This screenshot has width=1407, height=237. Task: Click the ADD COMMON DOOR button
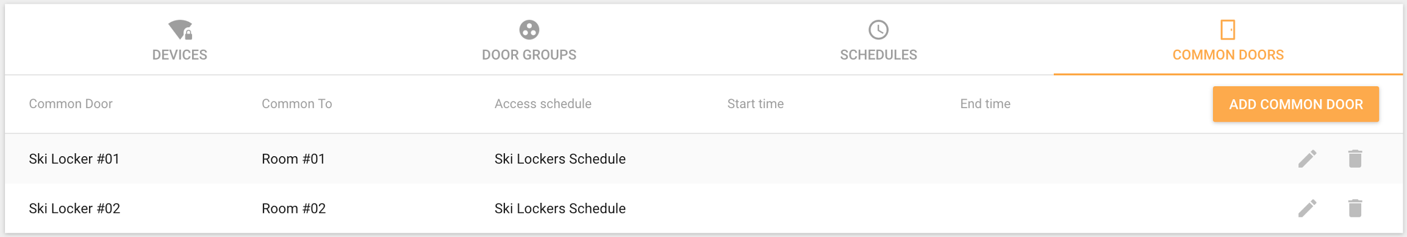point(1295,104)
